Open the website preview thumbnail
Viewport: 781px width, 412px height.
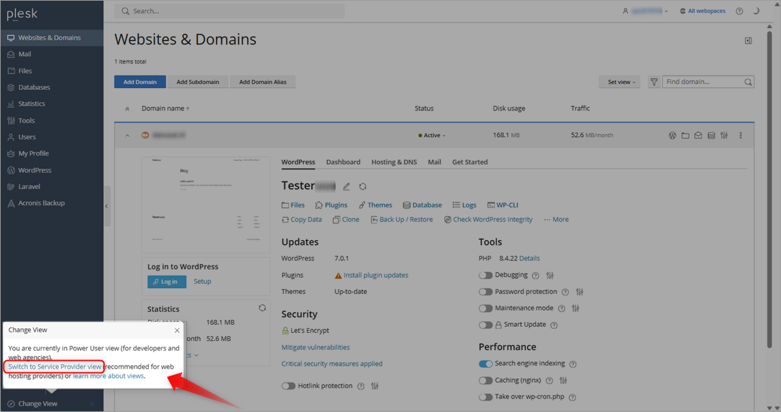click(205, 205)
